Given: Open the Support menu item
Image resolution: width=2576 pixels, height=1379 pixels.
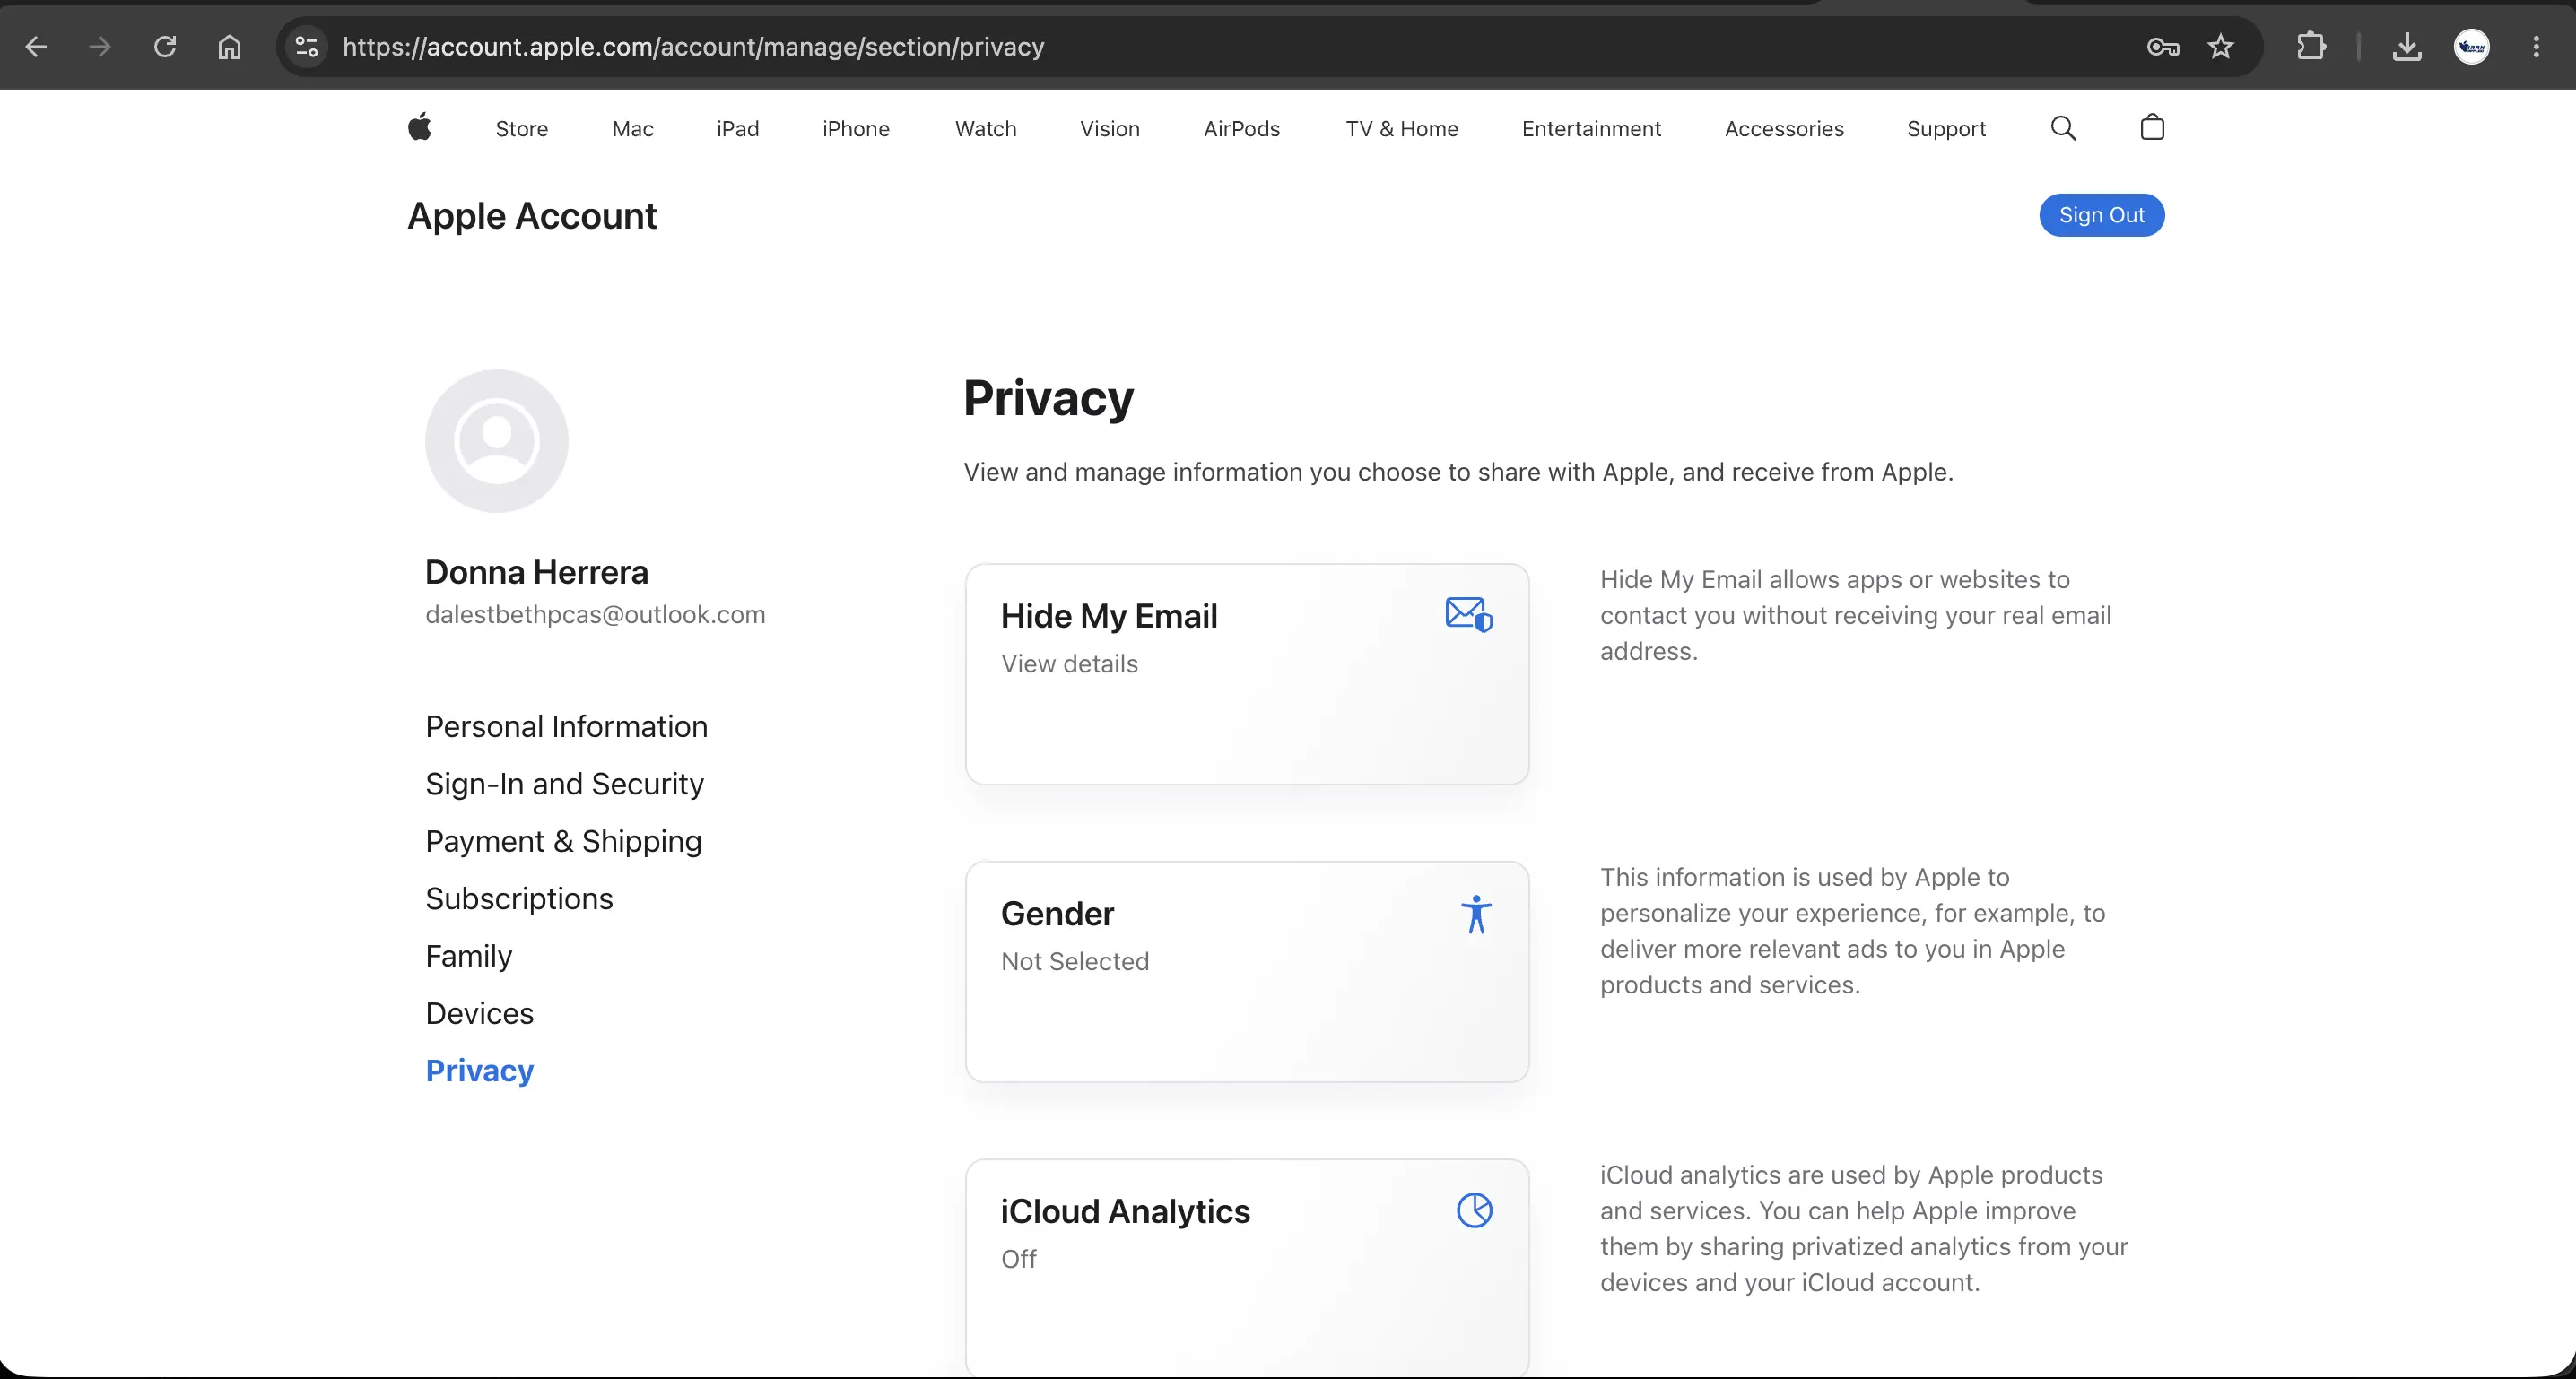Looking at the screenshot, I should point(1946,128).
